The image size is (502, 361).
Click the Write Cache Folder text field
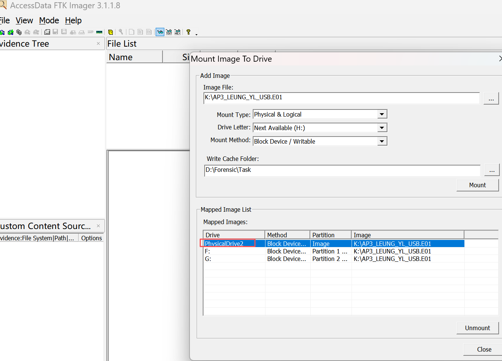pos(342,170)
